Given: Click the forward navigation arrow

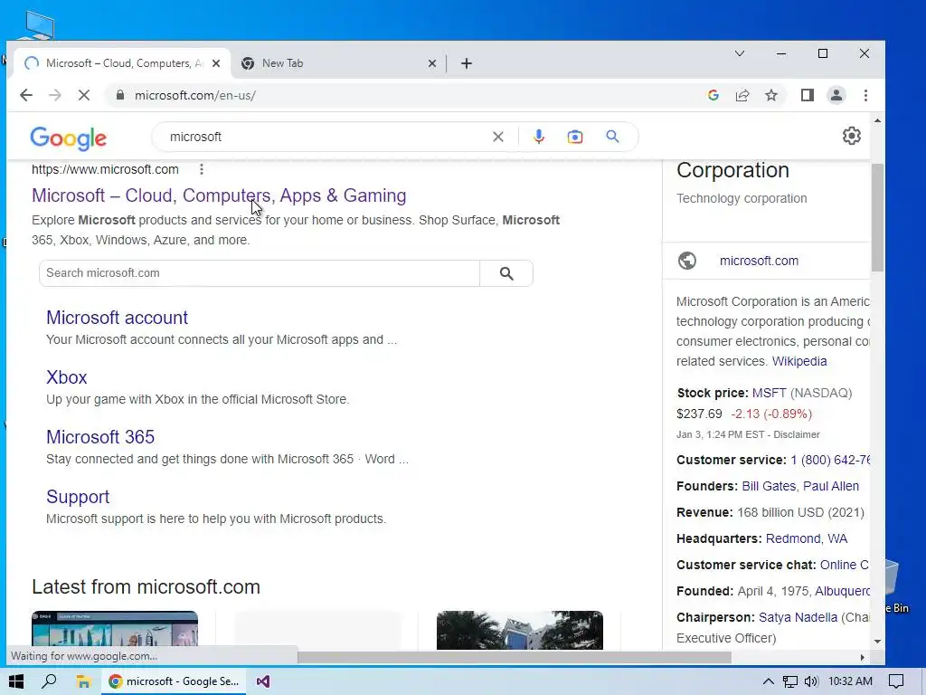Looking at the screenshot, I should 55,95.
